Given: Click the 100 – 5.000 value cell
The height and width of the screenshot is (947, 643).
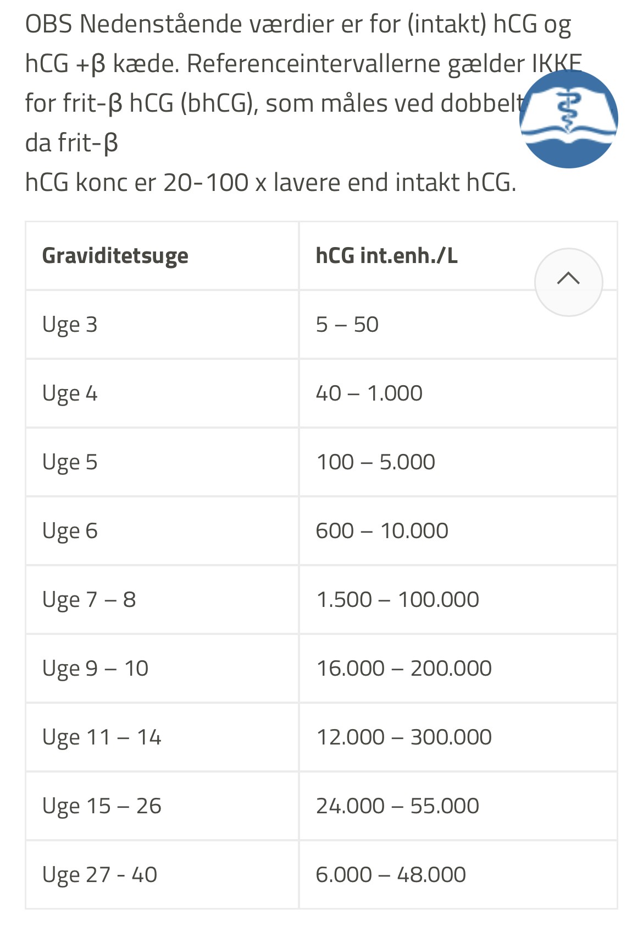Looking at the screenshot, I should tap(375, 462).
